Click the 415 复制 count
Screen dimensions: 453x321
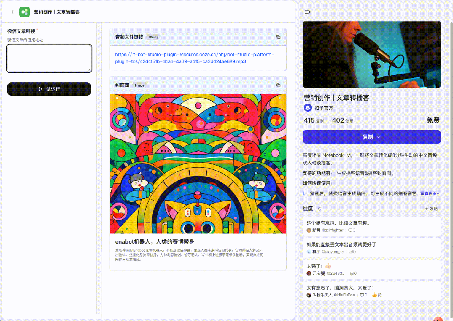click(314, 120)
